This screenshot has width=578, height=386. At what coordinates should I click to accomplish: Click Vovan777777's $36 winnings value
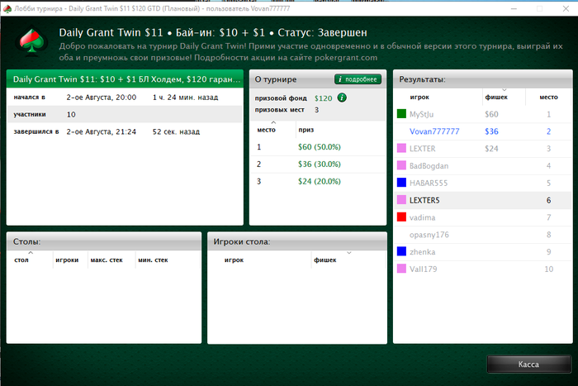point(491,131)
